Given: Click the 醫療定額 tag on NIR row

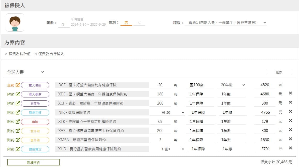Looking at the screenshot, I should click(35, 113).
